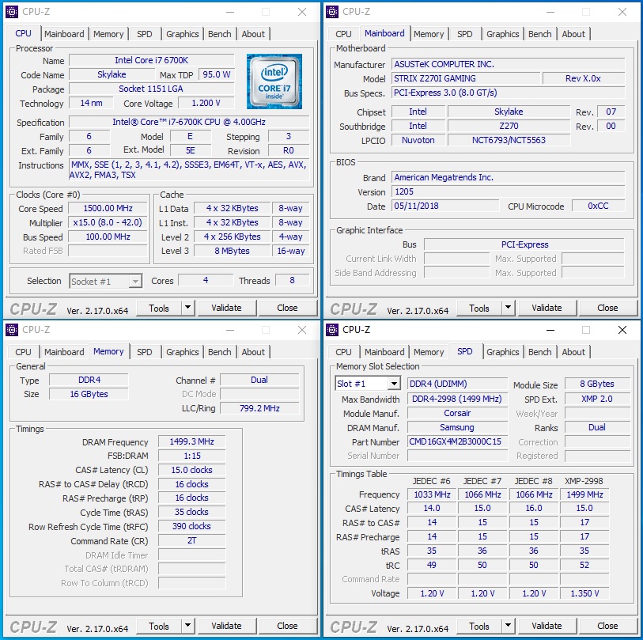
Task: Switch to Graphics tab in the DRAM Timings window
Action: [x=183, y=352]
